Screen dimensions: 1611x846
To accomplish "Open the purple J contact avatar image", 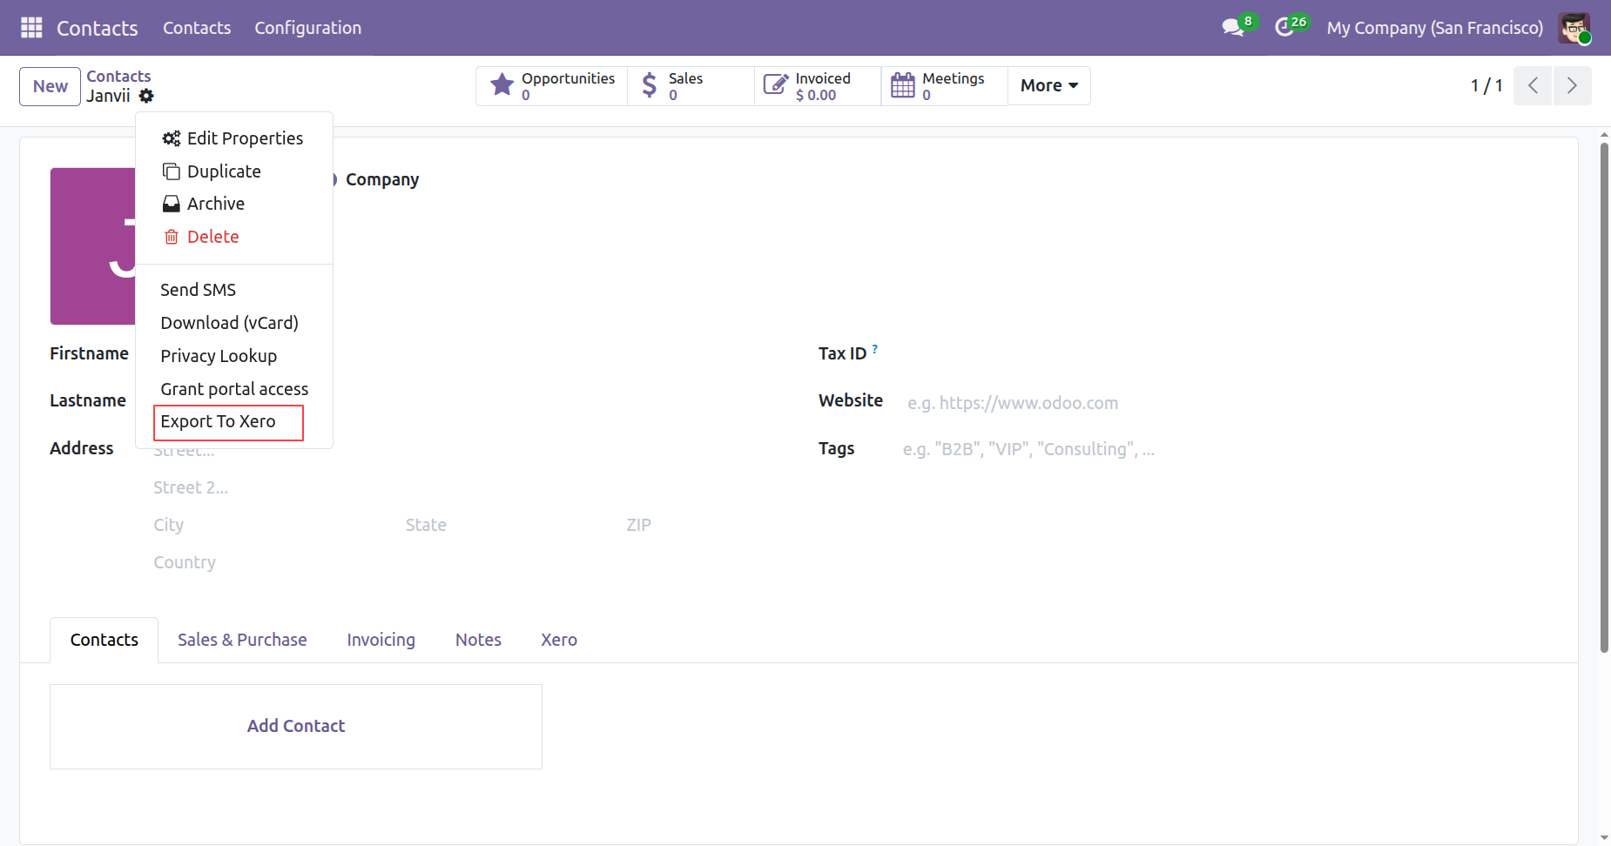I will pyautogui.click(x=92, y=246).
